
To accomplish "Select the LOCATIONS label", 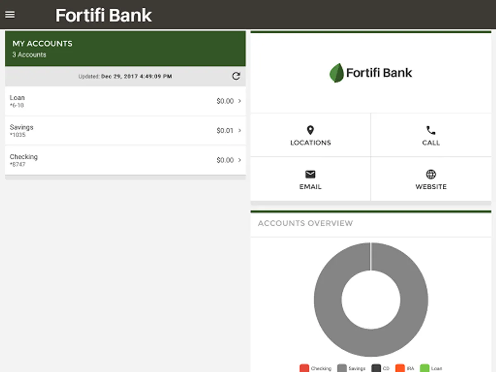I will [x=310, y=143].
